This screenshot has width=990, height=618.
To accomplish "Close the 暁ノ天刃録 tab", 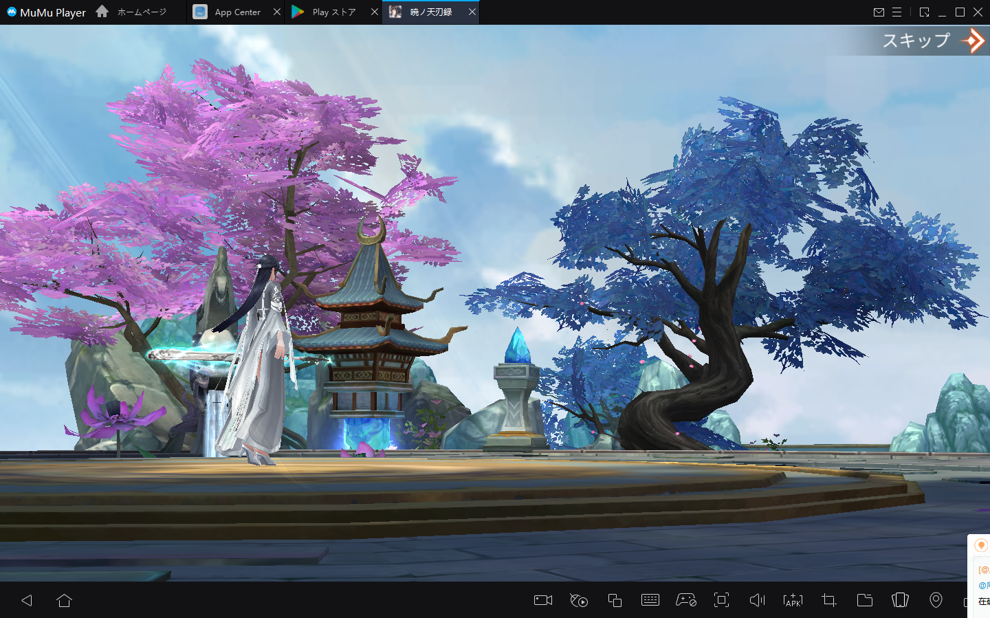I will (x=472, y=12).
